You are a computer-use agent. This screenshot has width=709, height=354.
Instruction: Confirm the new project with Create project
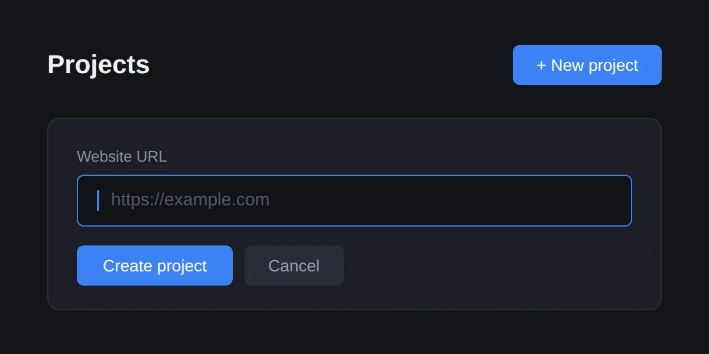pyautogui.click(x=154, y=265)
